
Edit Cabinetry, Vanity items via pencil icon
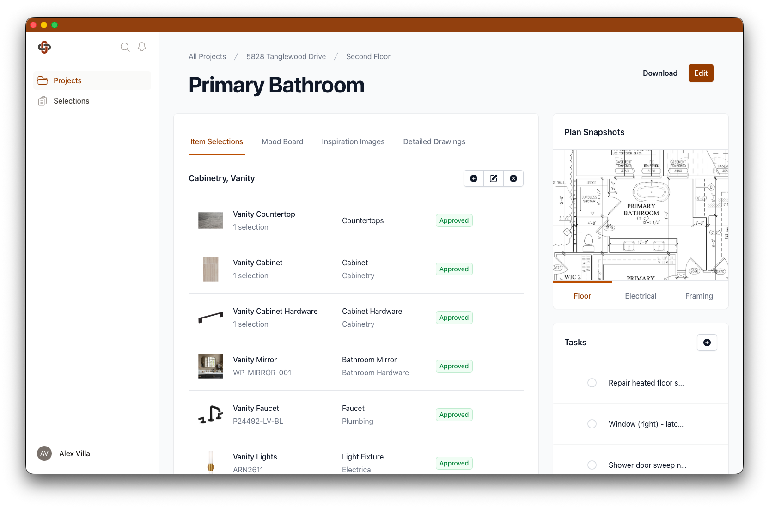[x=493, y=178]
